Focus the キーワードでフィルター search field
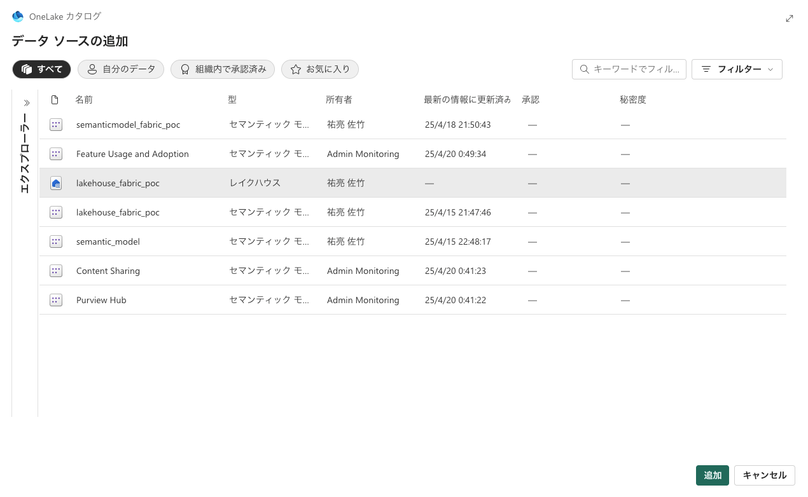This screenshot has width=808, height=497. pyautogui.click(x=629, y=69)
